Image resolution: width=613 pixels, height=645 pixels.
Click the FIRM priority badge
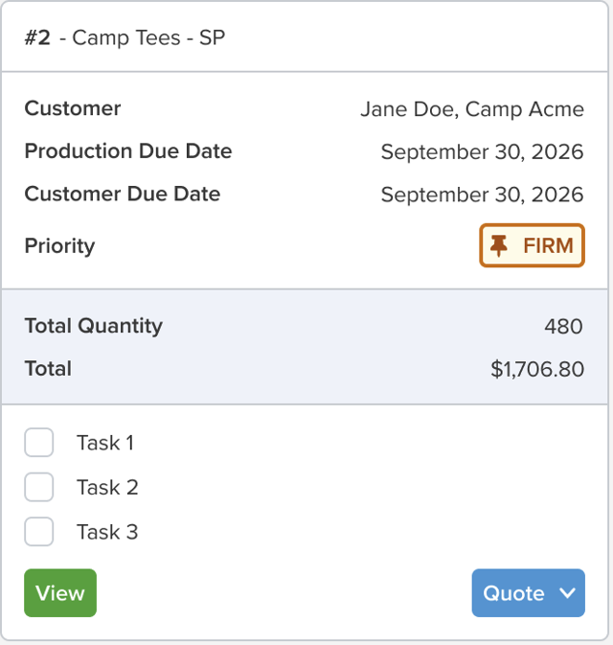click(532, 245)
